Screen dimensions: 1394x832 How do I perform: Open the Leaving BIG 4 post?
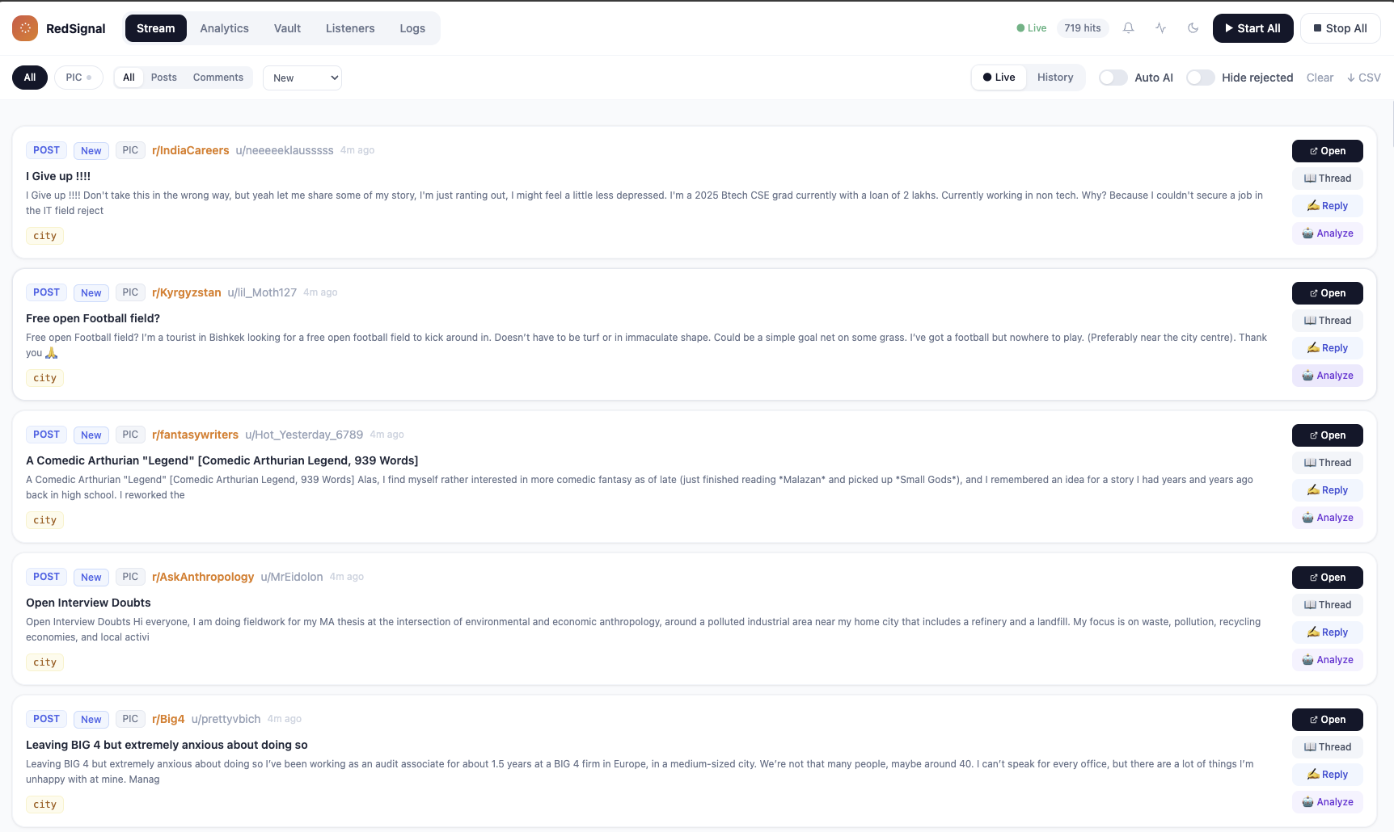tap(1328, 720)
